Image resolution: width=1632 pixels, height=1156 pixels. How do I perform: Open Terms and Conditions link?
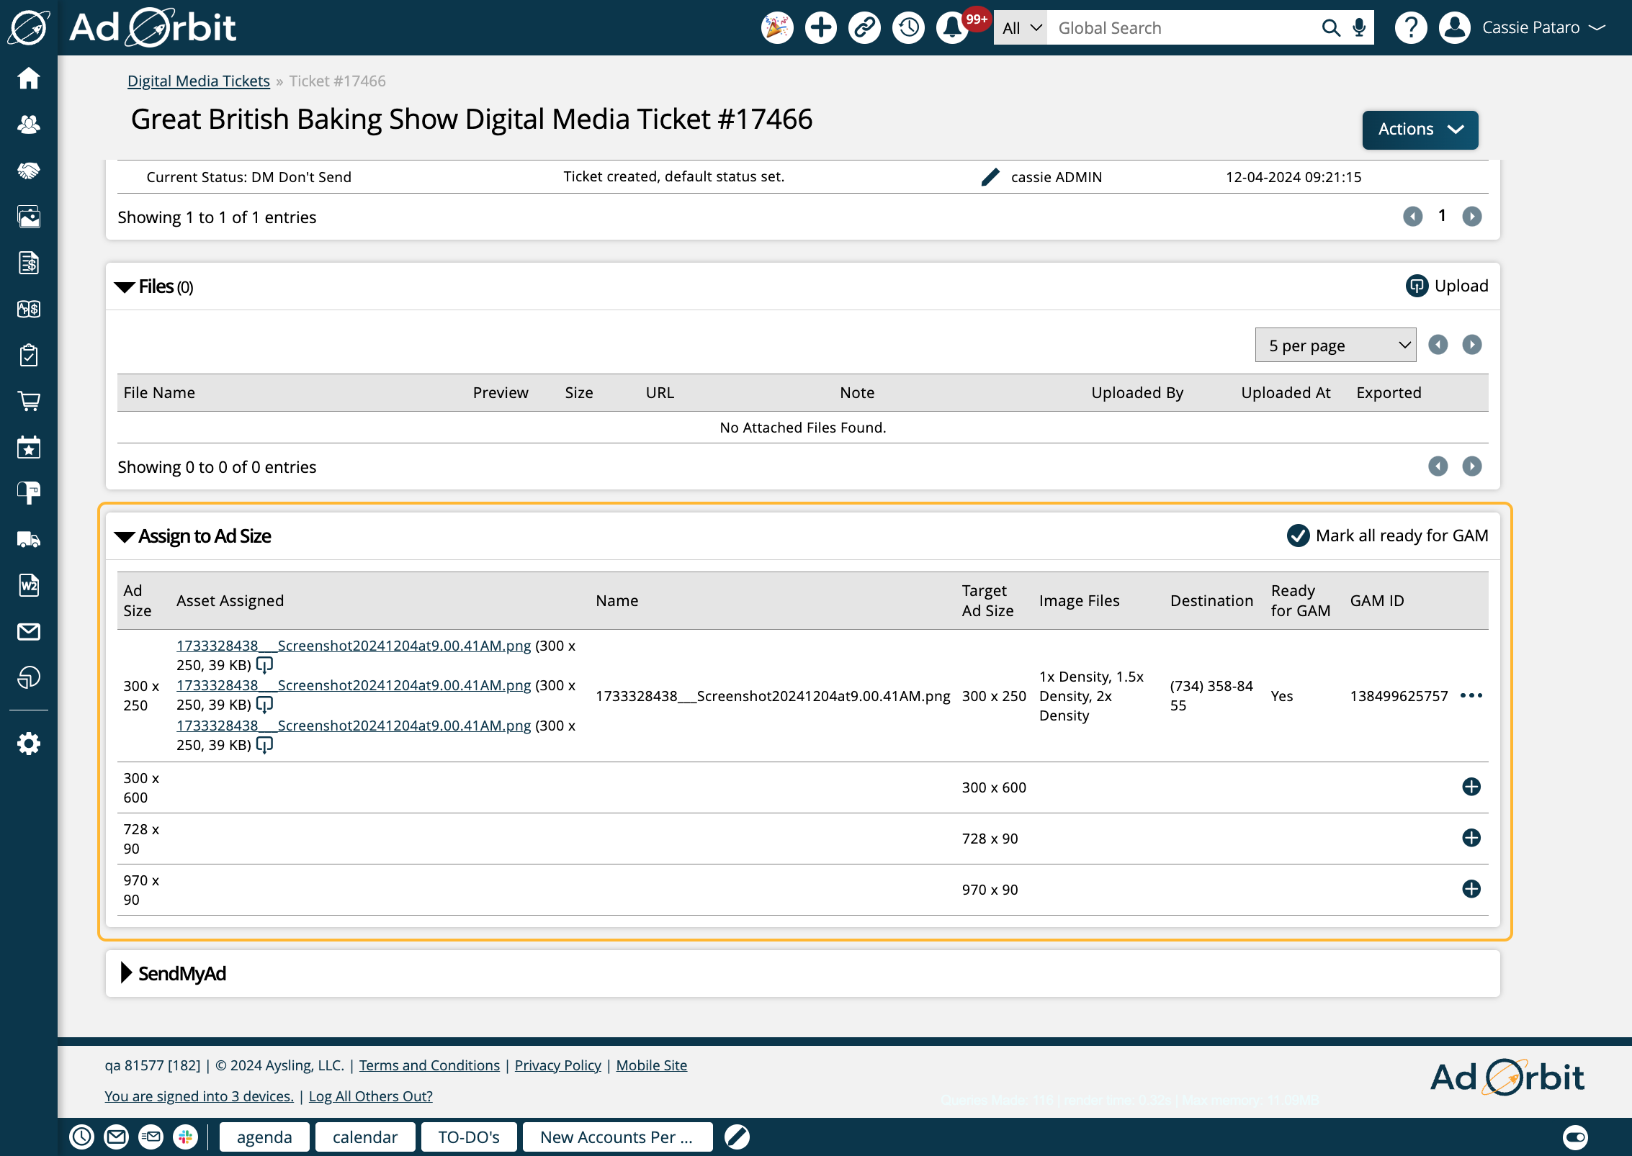point(429,1065)
